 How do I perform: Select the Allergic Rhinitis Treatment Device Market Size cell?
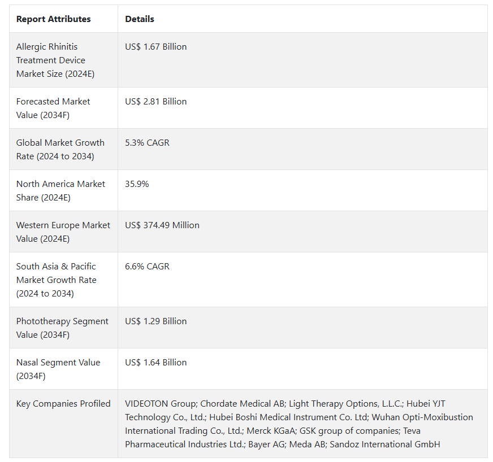coord(55,60)
